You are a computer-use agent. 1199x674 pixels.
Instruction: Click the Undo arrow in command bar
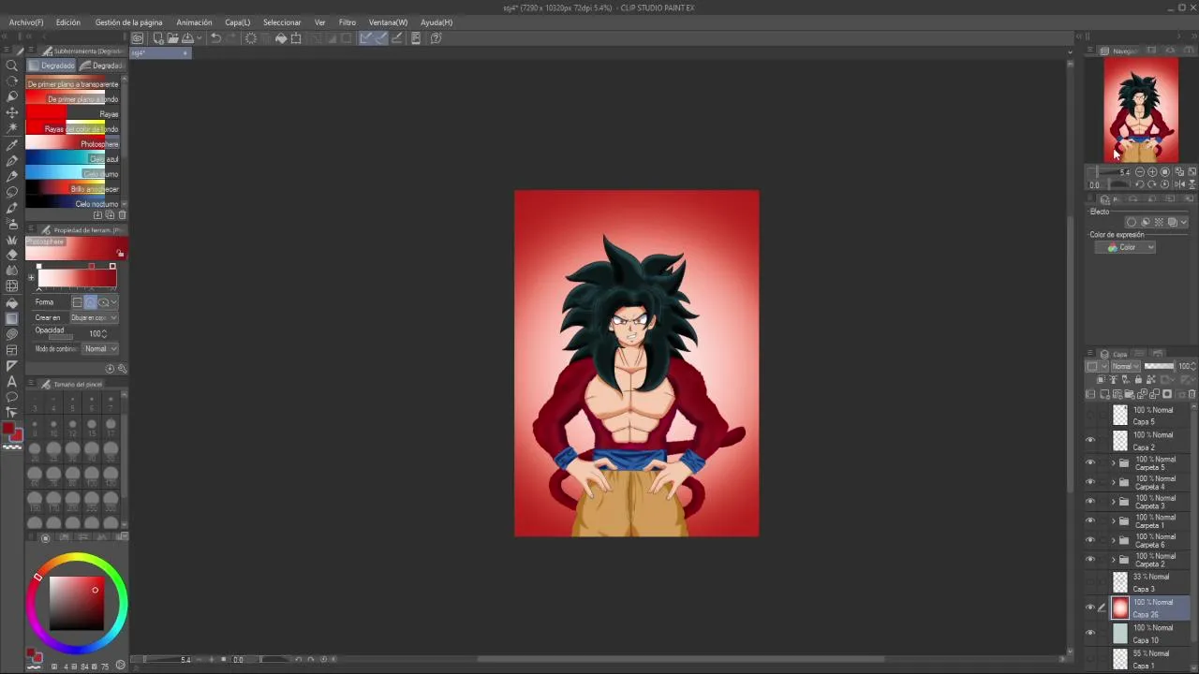coord(215,38)
